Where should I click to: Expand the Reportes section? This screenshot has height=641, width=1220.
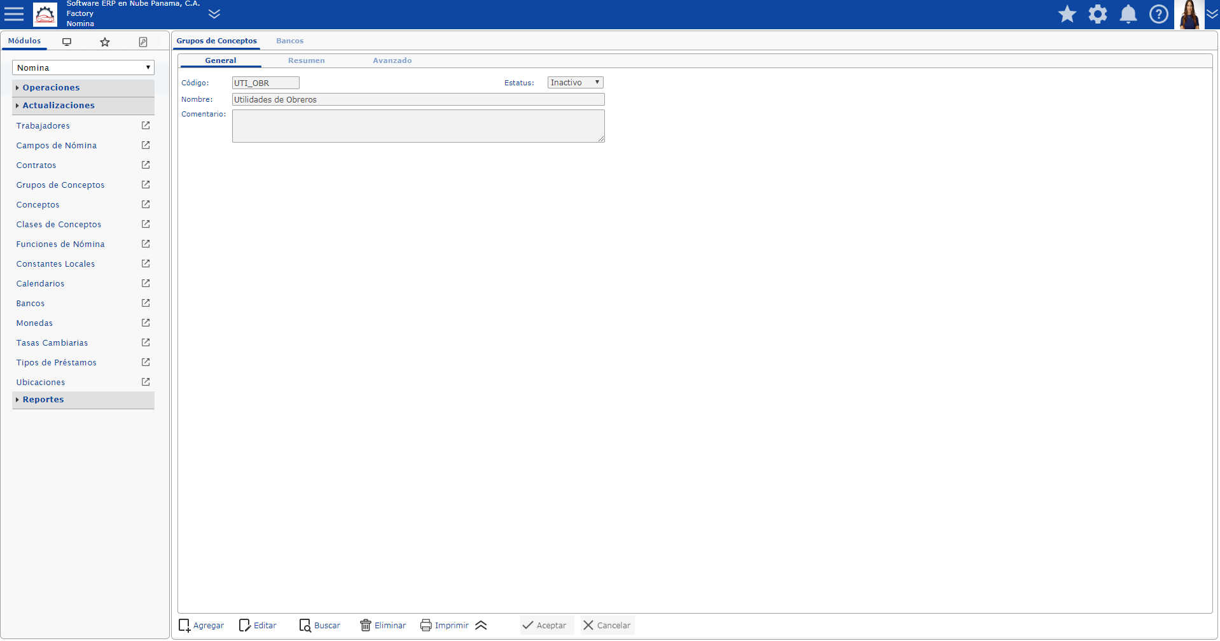pyautogui.click(x=43, y=400)
